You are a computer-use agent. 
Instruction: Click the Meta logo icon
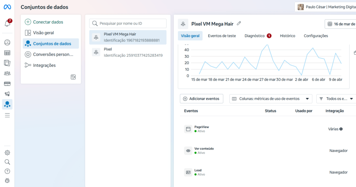7,7
